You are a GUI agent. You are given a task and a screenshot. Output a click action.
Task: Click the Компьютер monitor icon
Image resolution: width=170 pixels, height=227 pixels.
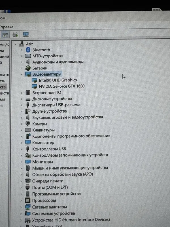point(28,142)
